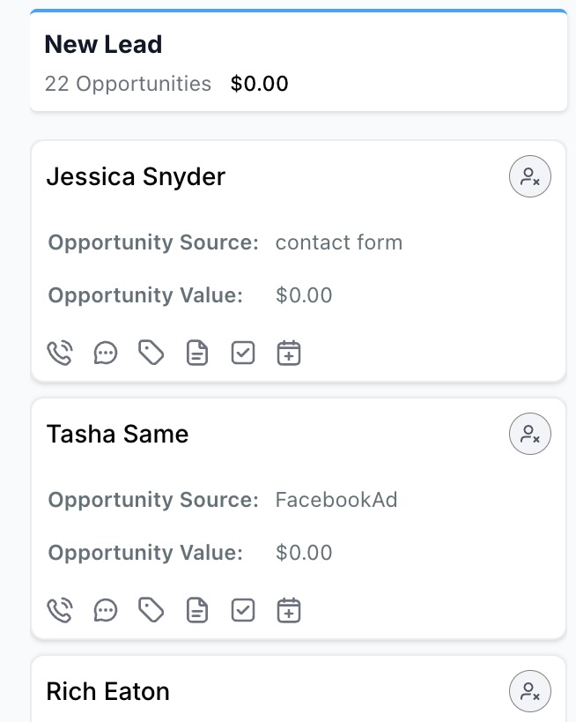Open Tasha Same opportunity name
The height and width of the screenshot is (722, 576).
coord(117,434)
